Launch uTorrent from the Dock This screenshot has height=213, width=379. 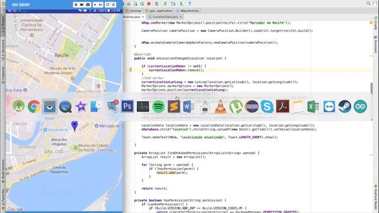(x=236, y=106)
